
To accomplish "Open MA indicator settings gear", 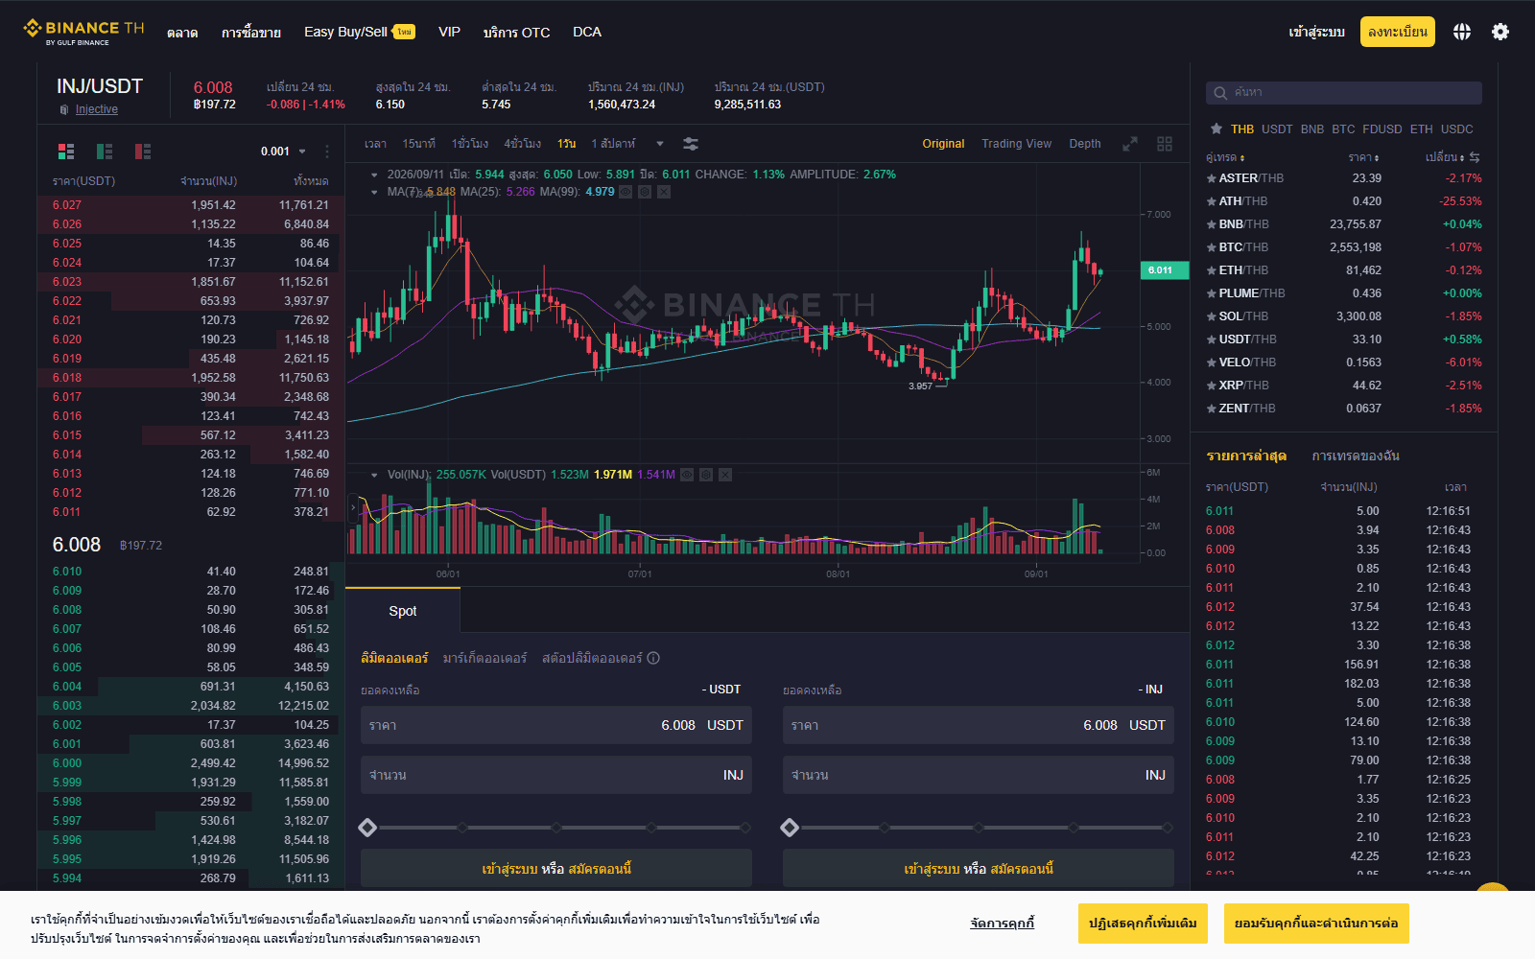I will 645,192.
